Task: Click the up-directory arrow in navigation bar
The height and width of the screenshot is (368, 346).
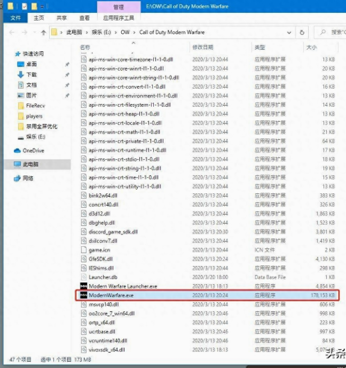Action: point(43,33)
